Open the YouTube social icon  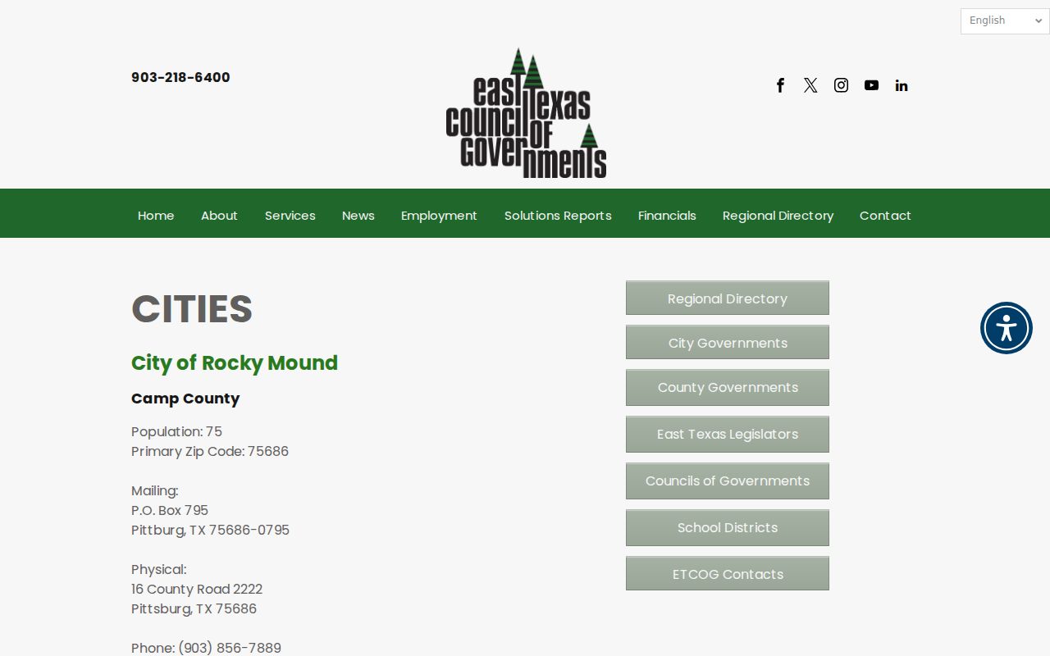871,85
